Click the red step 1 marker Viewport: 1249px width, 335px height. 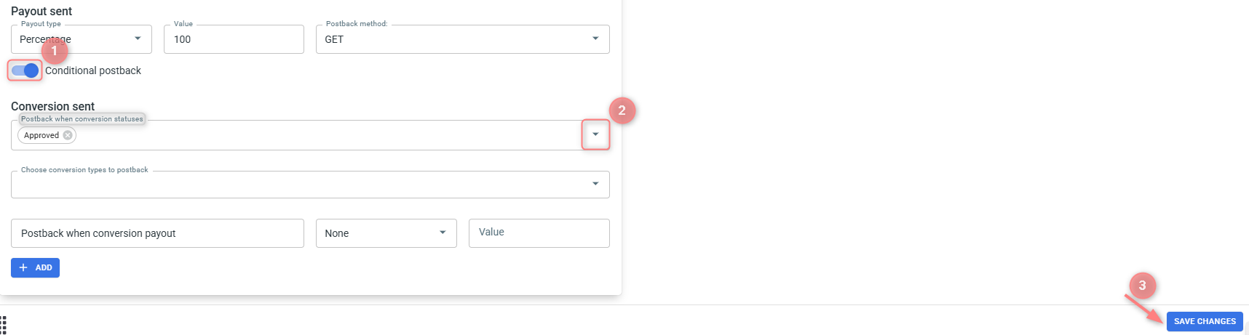[x=54, y=51]
